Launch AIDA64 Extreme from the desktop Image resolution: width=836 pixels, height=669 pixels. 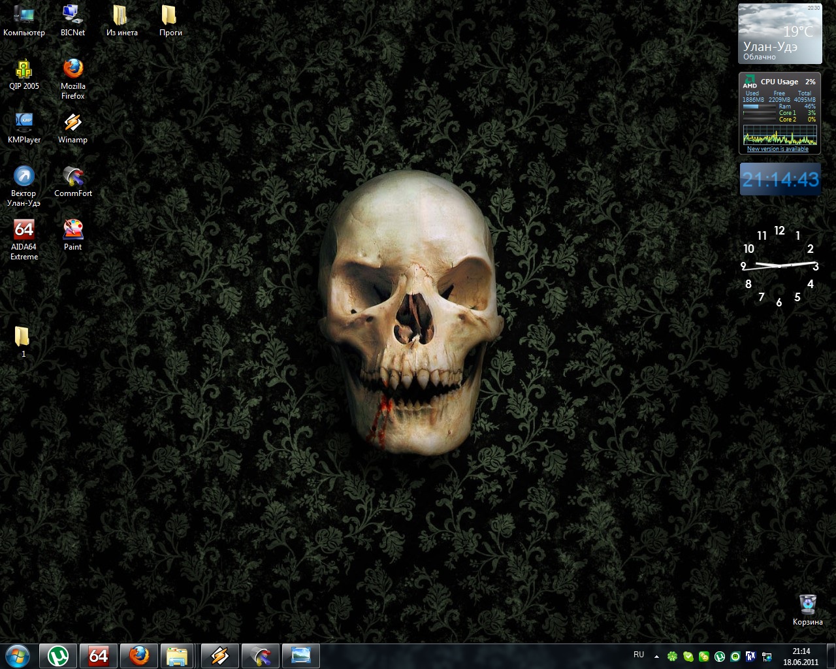pyautogui.click(x=24, y=229)
